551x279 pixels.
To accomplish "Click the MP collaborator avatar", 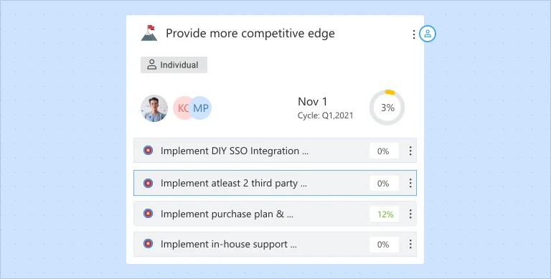I will (x=200, y=108).
